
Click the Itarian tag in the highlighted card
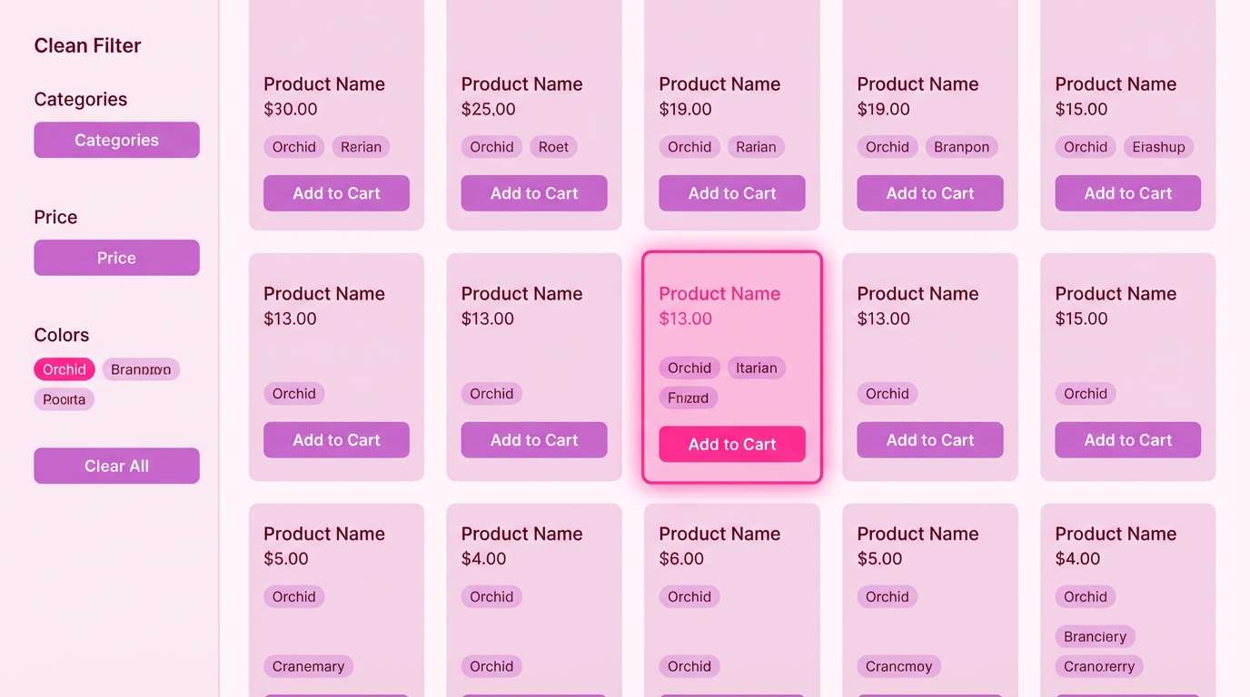point(756,368)
